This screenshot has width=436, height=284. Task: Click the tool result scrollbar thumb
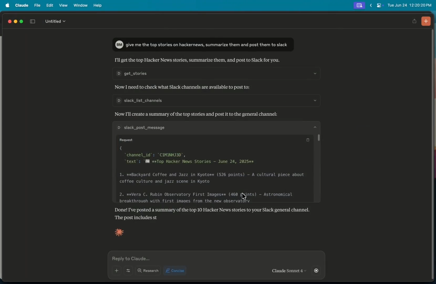coord(319,138)
